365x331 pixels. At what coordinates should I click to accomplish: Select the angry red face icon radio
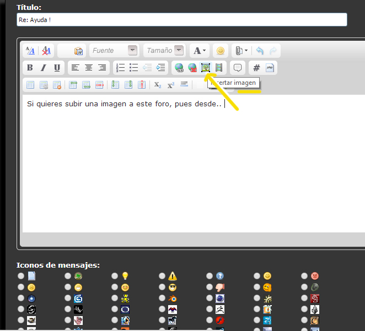pos(304,276)
